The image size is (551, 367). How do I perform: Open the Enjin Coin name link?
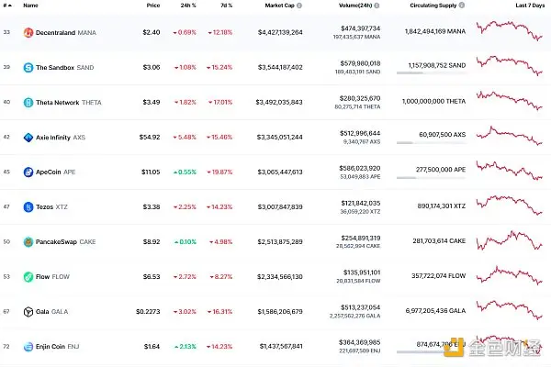[x=56, y=347]
